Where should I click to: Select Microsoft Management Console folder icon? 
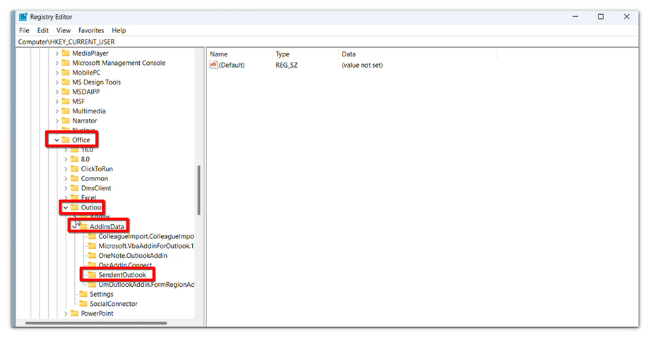coord(66,63)
